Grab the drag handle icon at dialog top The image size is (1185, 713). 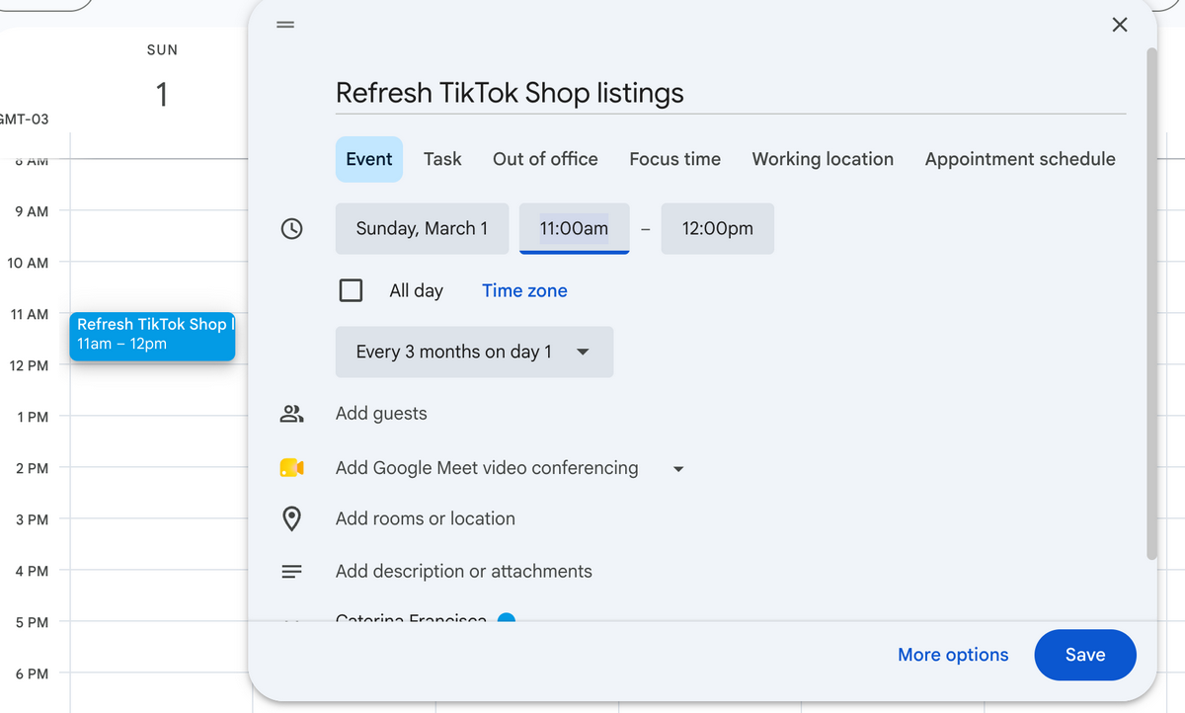[285, 25]
